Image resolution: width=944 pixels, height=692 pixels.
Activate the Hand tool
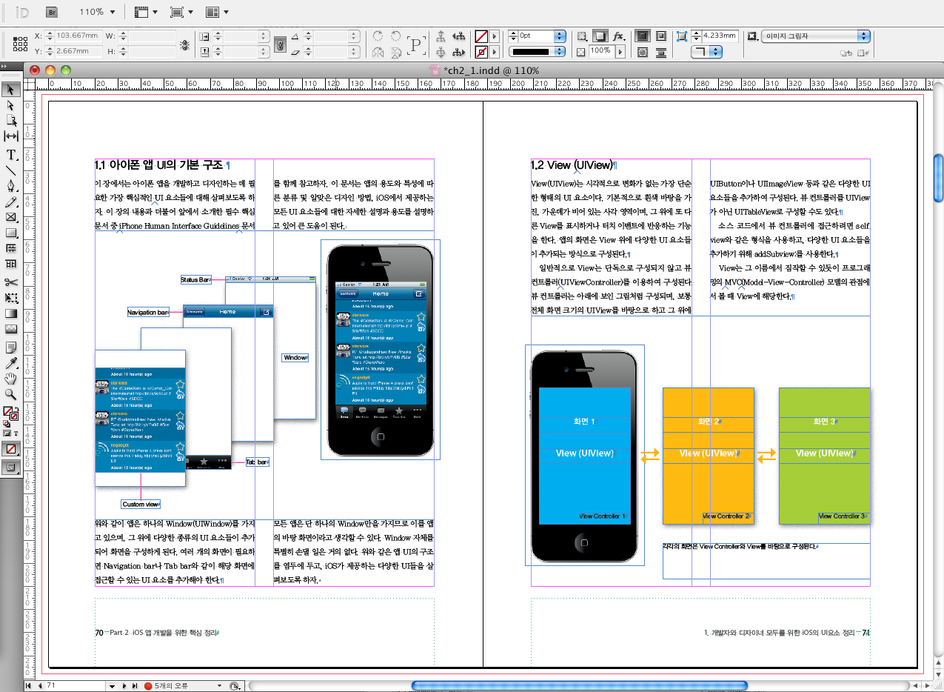point(11,379)
